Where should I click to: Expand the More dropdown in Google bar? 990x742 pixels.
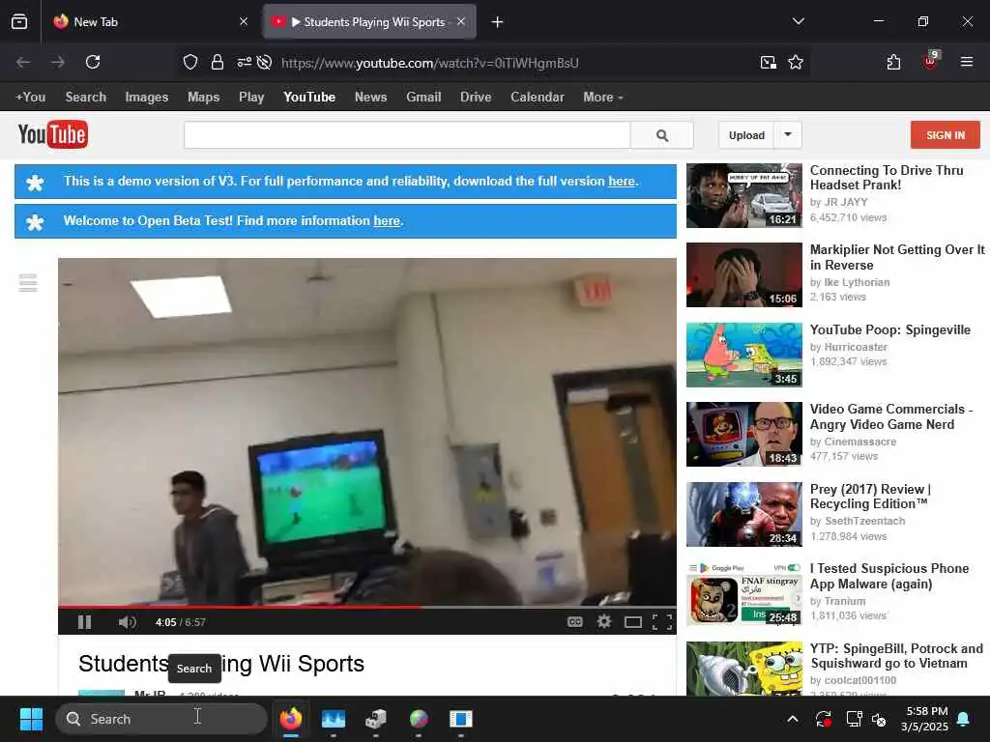(603, 98)
